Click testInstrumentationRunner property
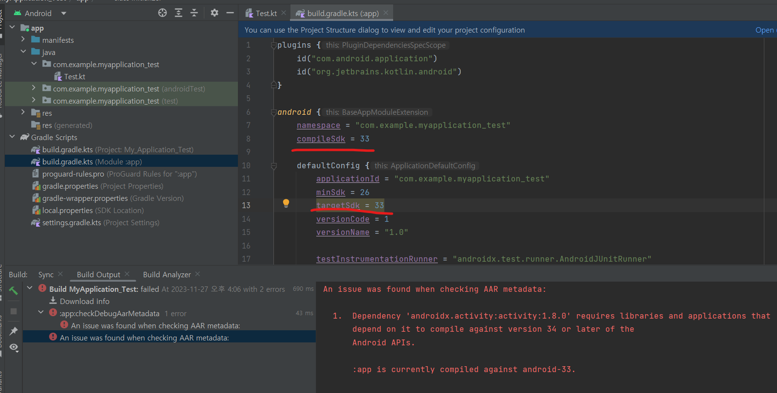This screenshot has width=777, height=393. pos(377,259)
